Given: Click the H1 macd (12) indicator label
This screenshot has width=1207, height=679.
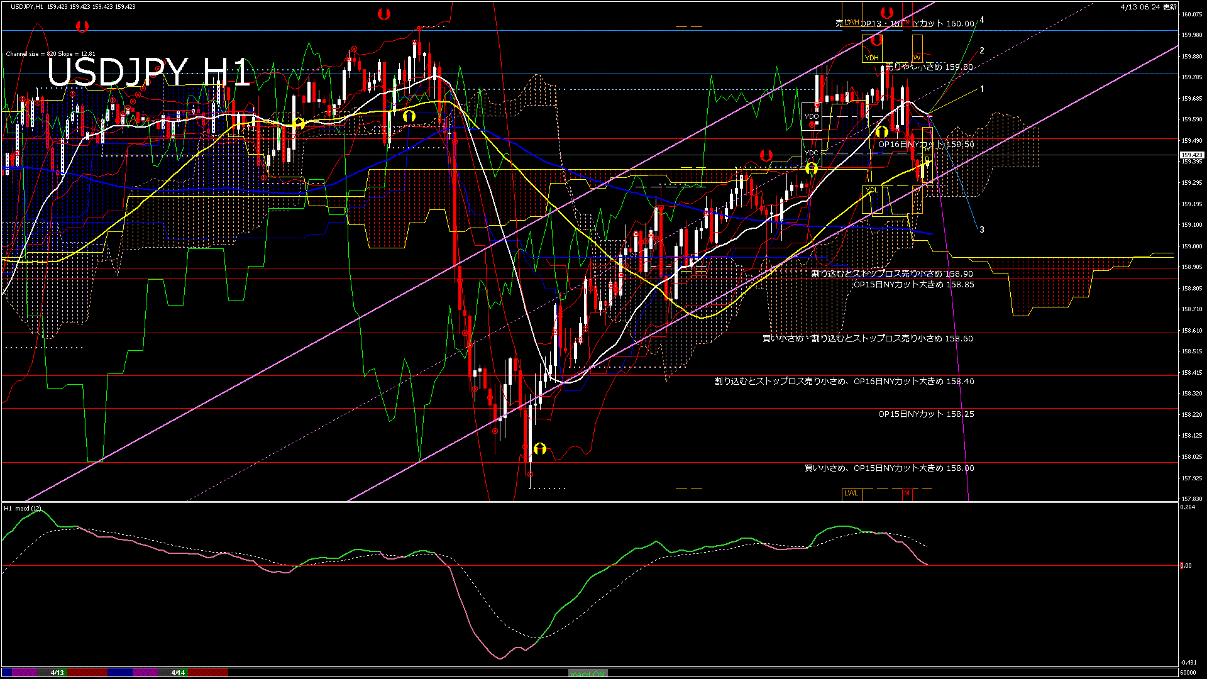Looking at the screenshot, I should point(23,508).
